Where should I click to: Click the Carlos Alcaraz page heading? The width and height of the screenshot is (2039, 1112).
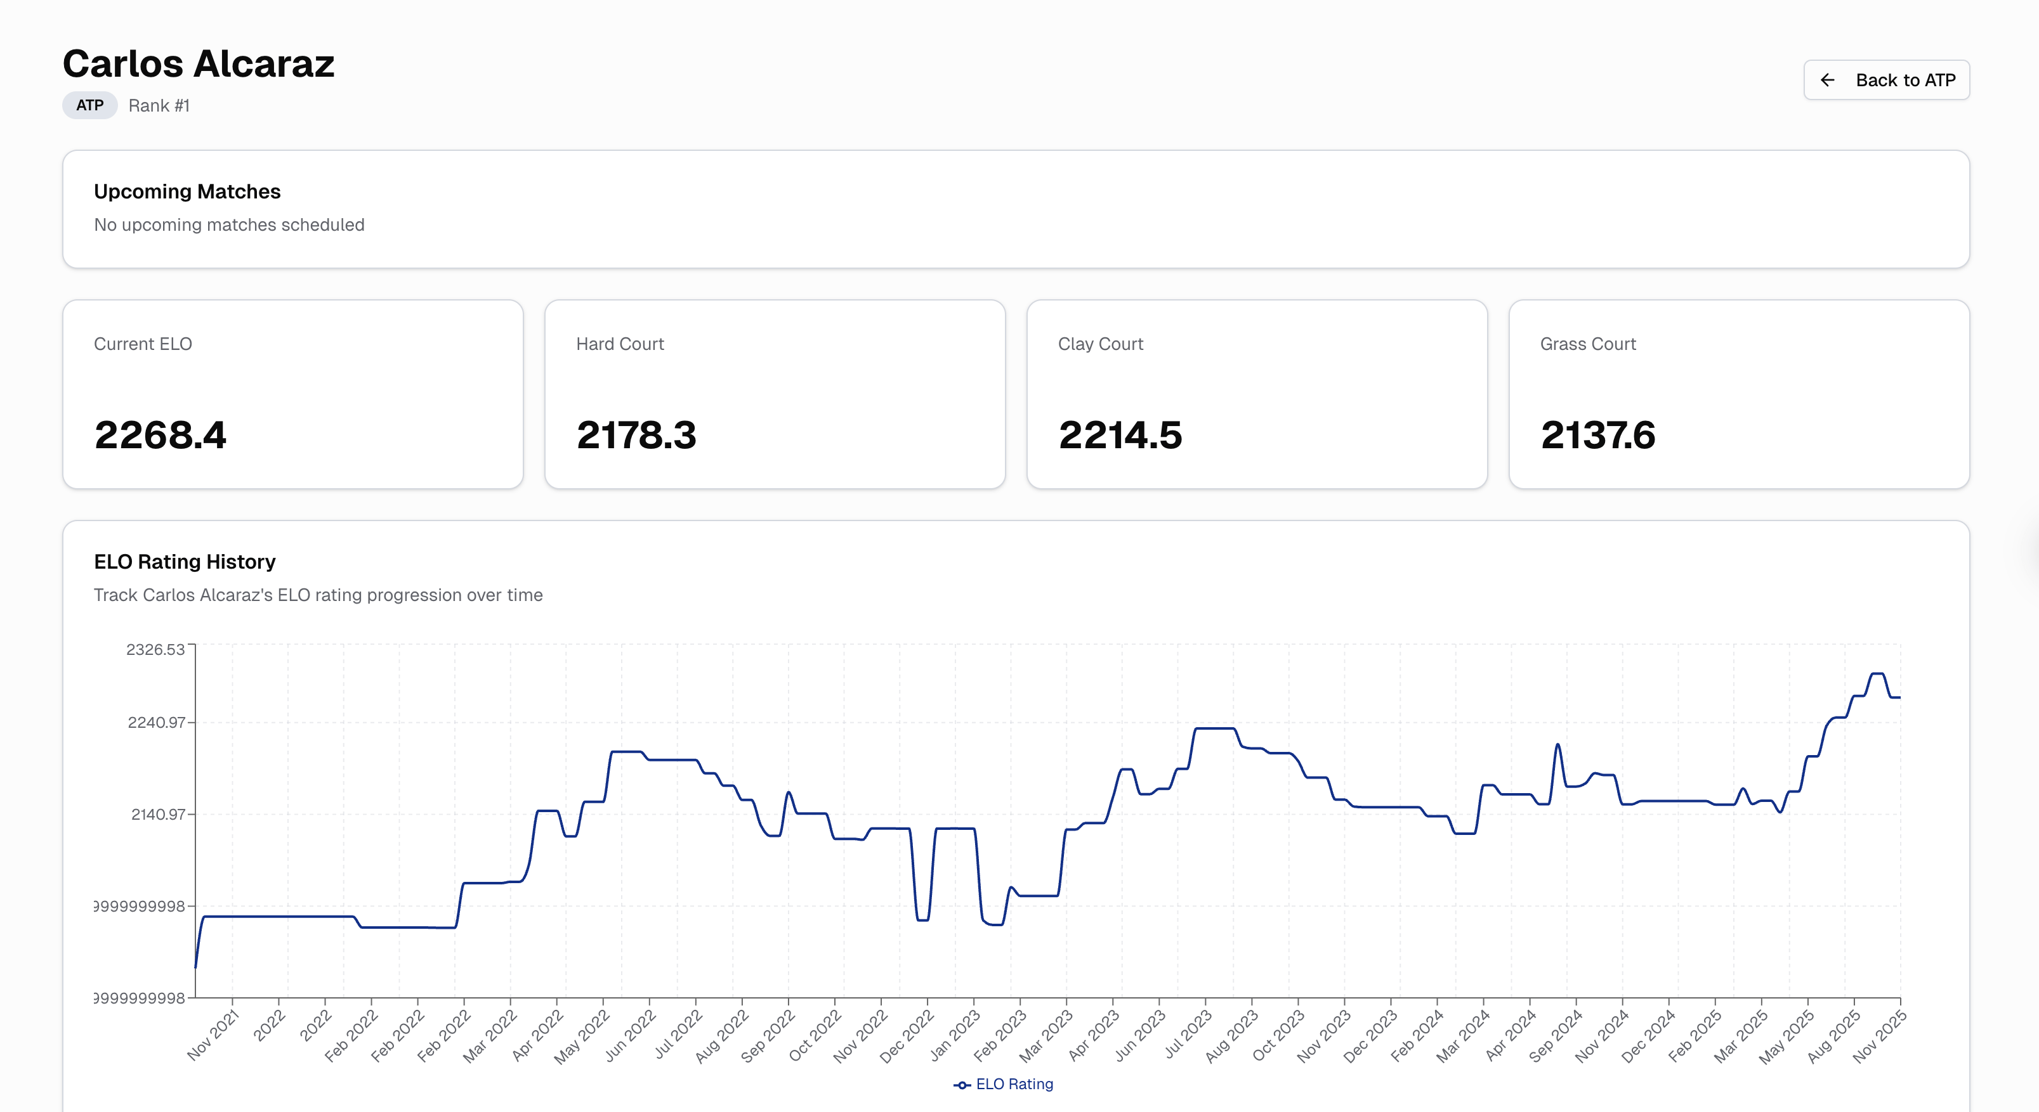(198, 63)
